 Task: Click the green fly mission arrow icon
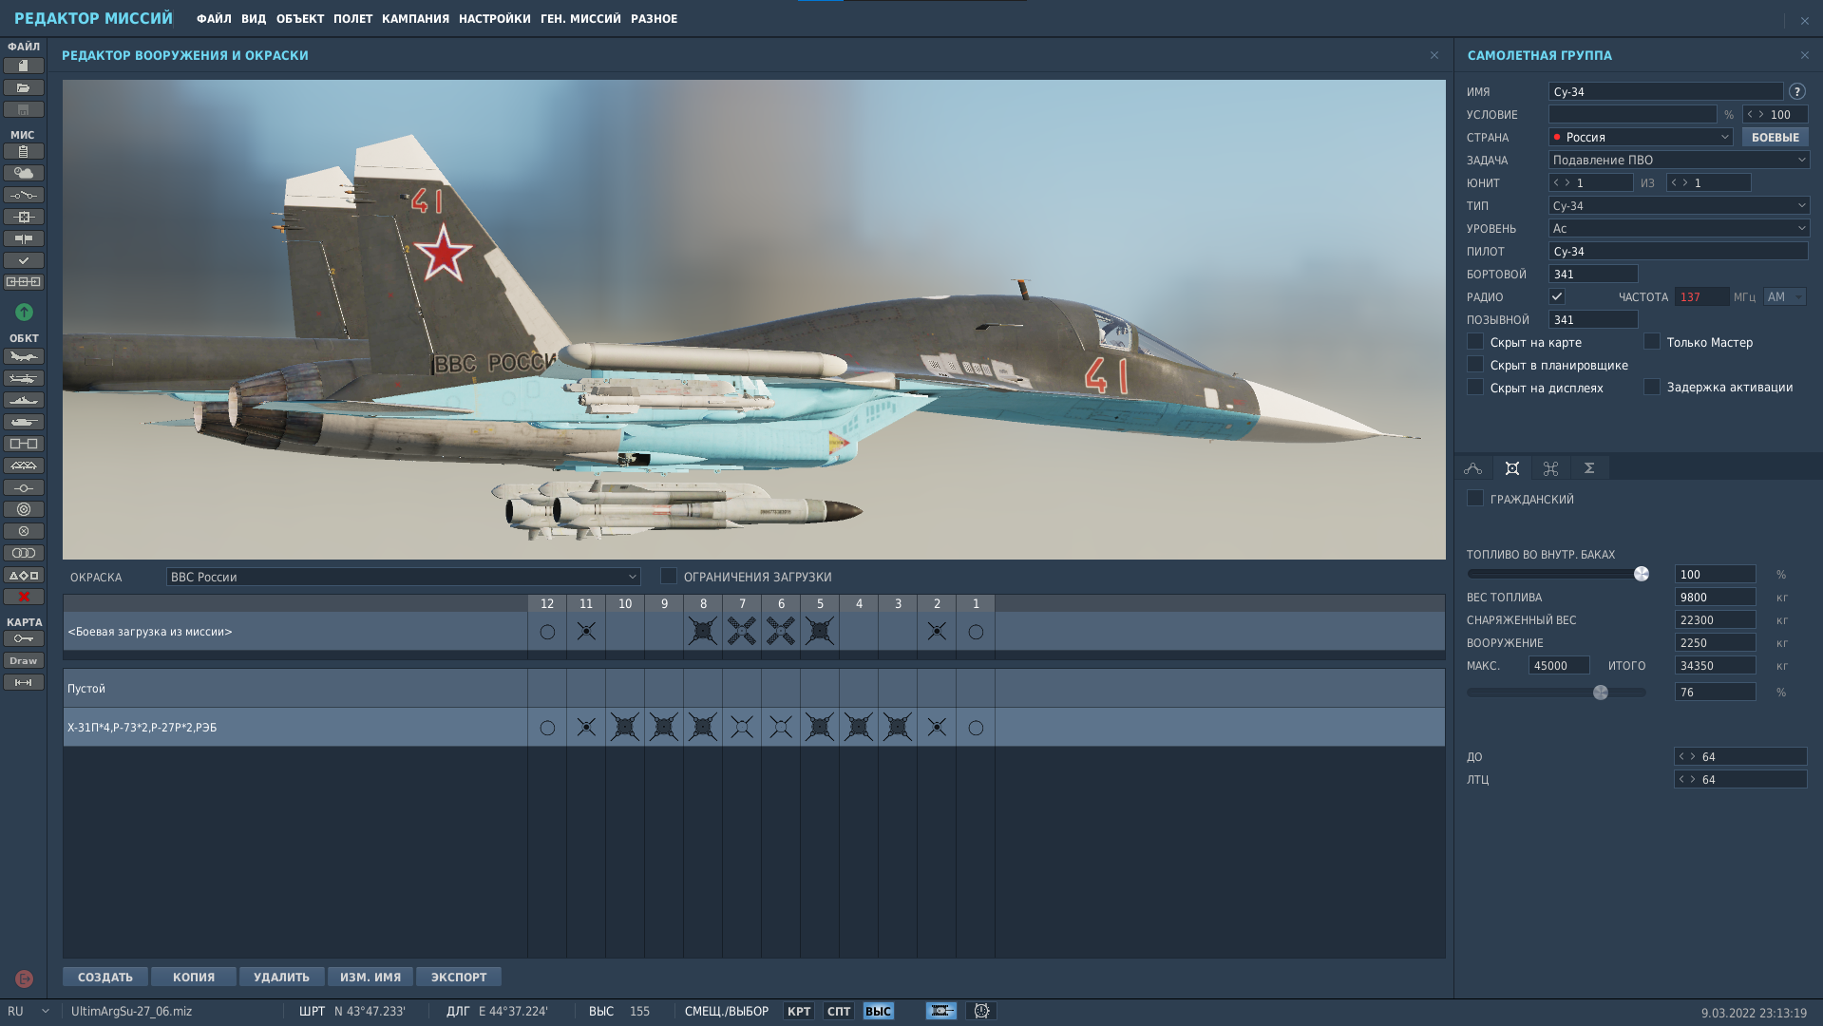[24, 312]
